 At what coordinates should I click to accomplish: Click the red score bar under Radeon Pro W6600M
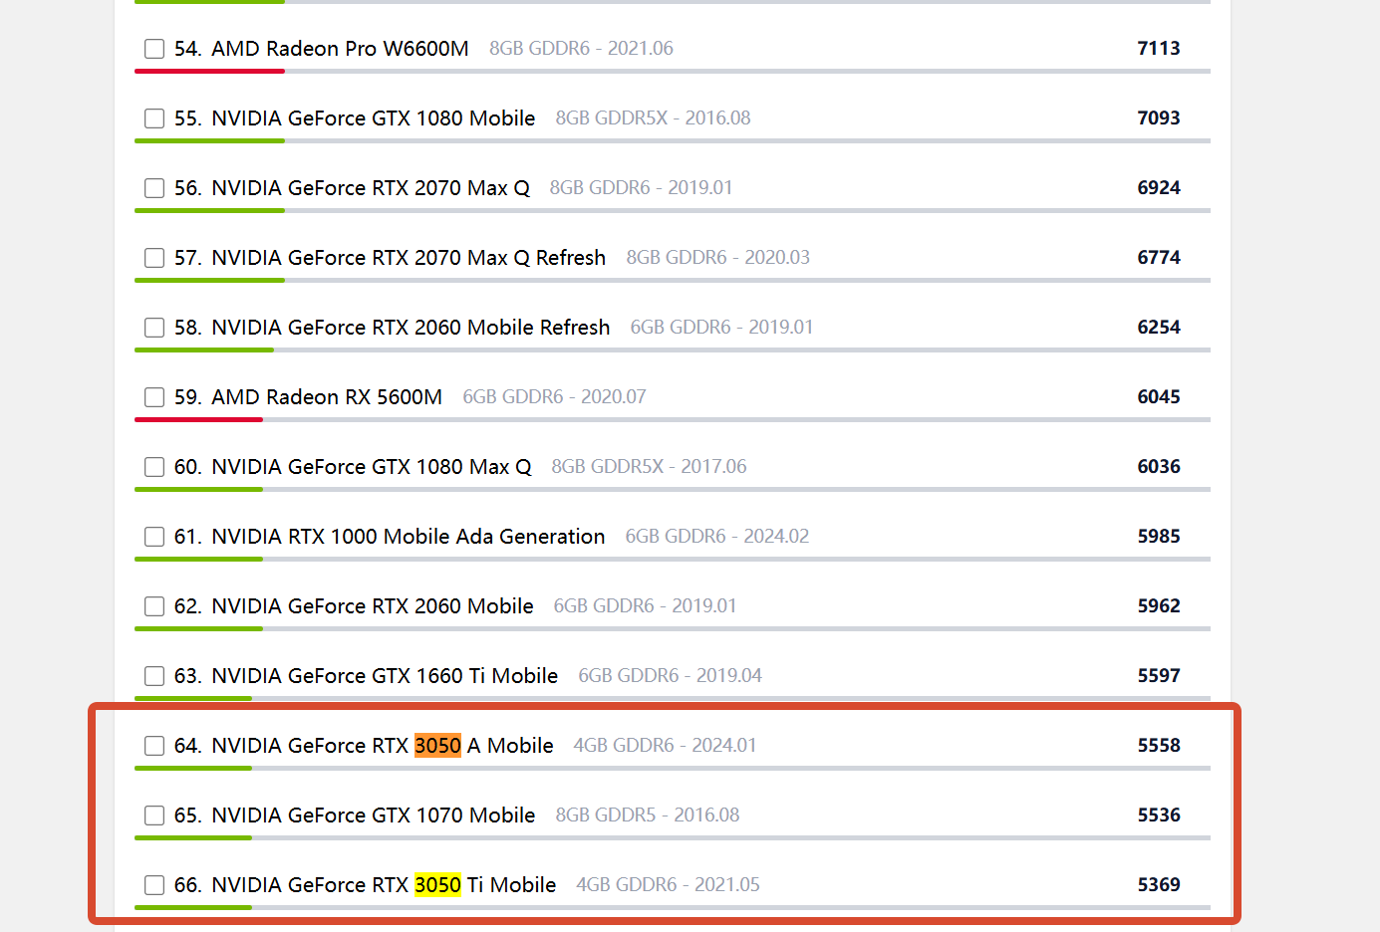pos(209,72)
